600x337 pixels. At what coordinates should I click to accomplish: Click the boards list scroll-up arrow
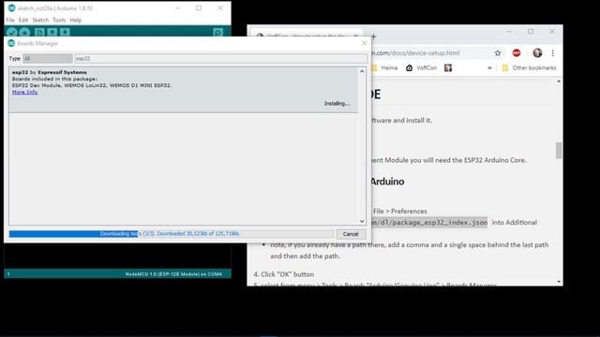[x=362, y=71]
